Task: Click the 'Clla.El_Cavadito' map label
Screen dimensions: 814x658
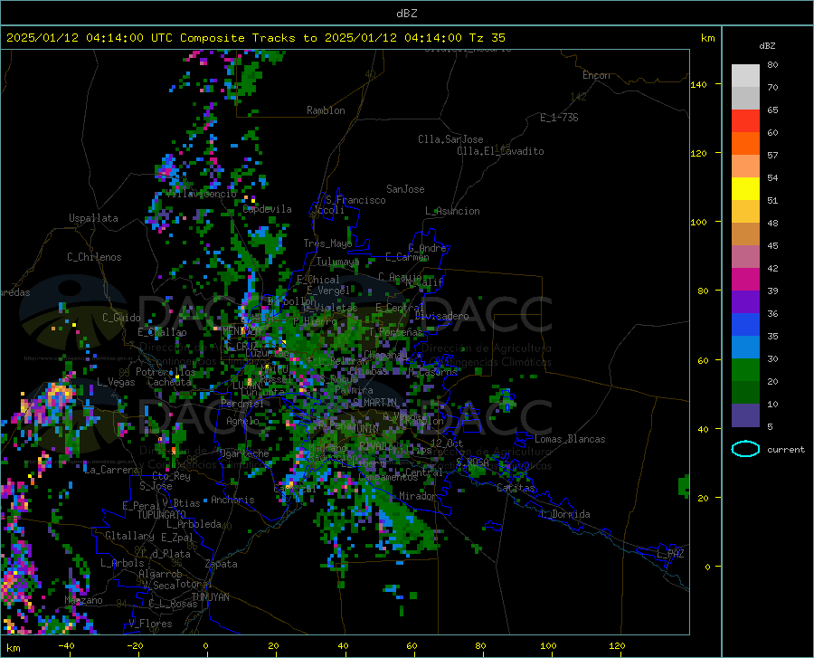Action: (500, 151)
